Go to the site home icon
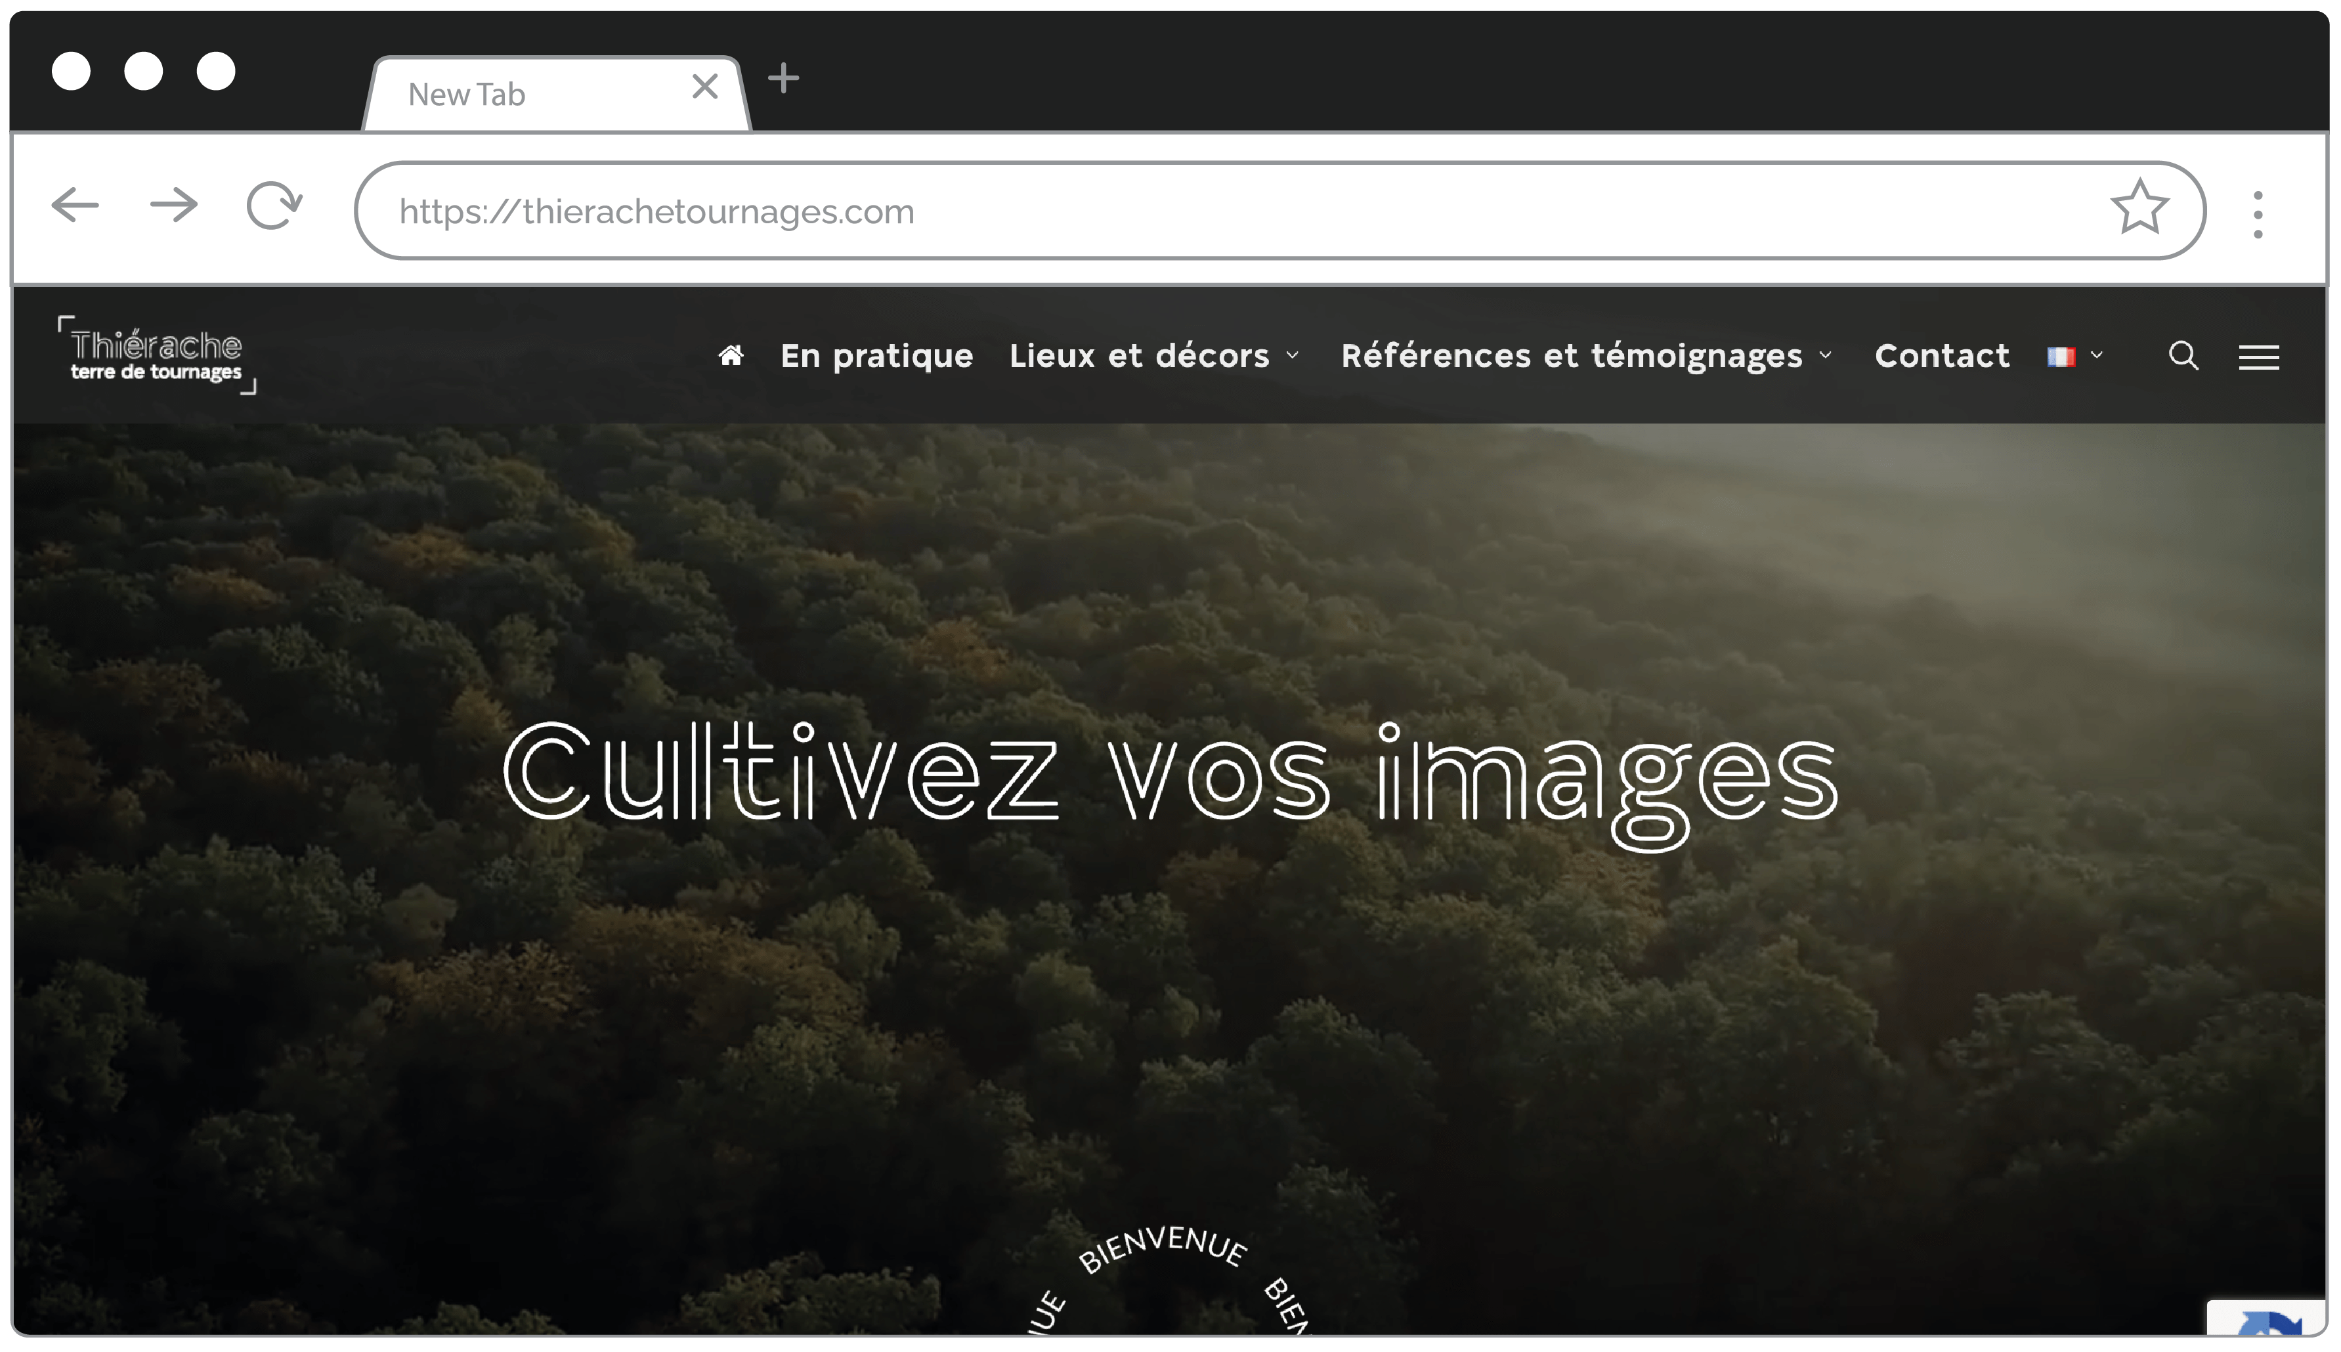 coord(731,356)
